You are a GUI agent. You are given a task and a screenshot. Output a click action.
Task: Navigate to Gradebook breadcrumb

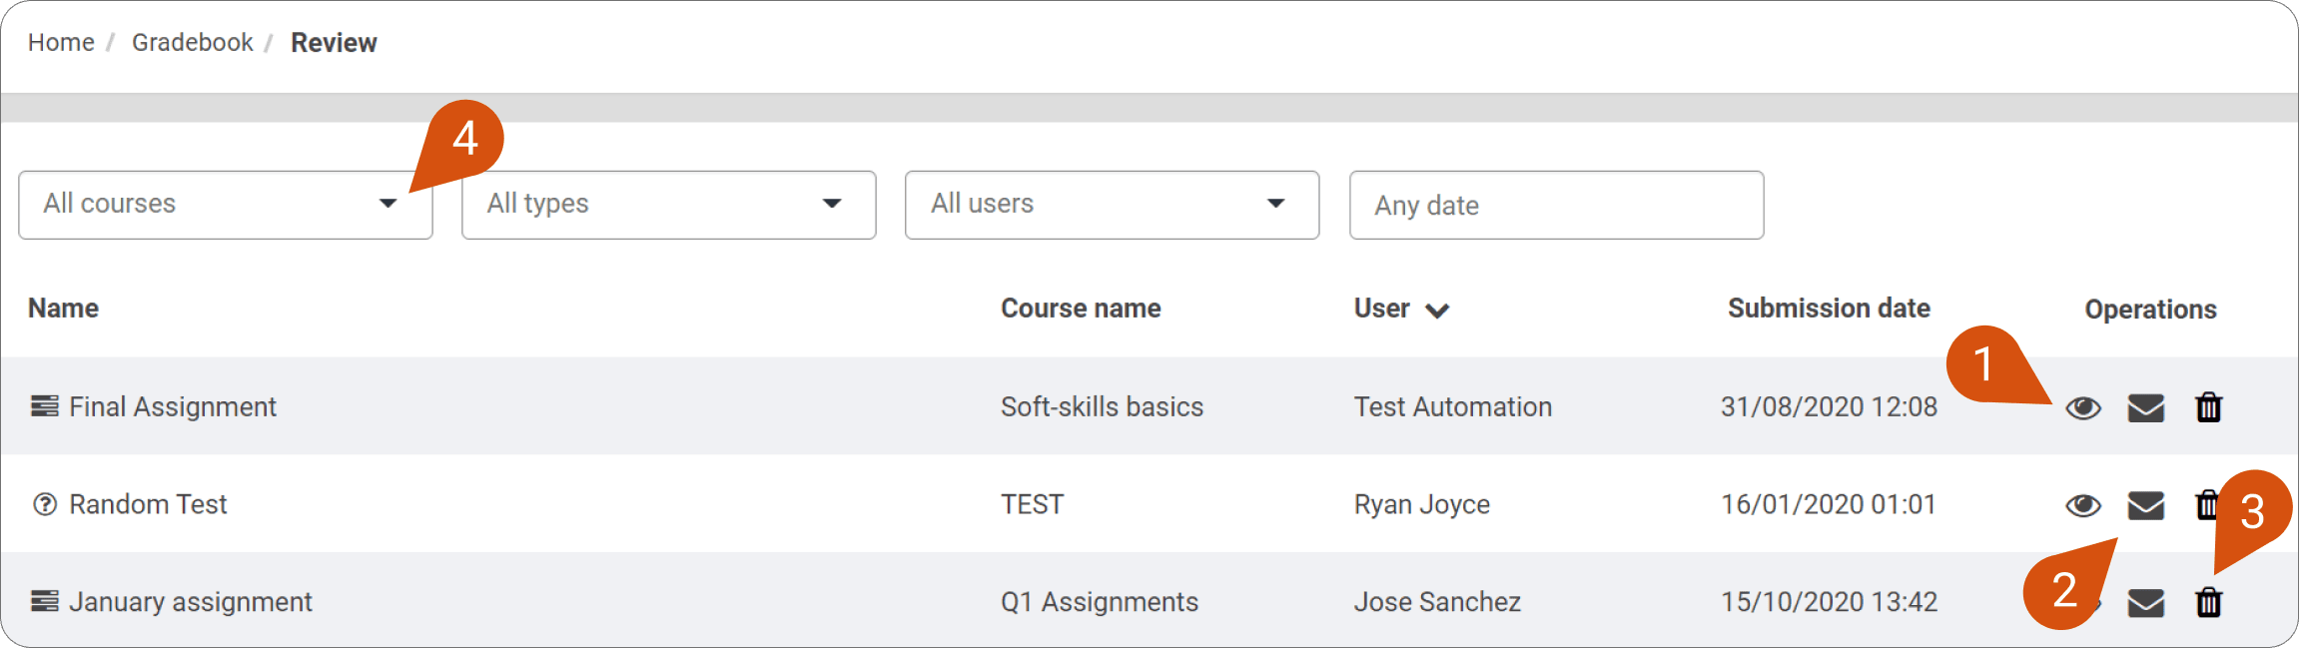pos(193,43)
